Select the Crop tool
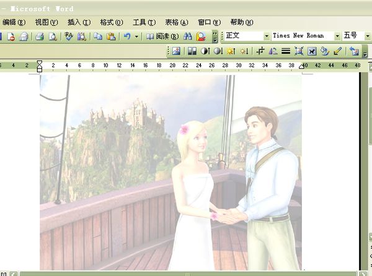Screen dimensions: 372x276 coord(260,51)
